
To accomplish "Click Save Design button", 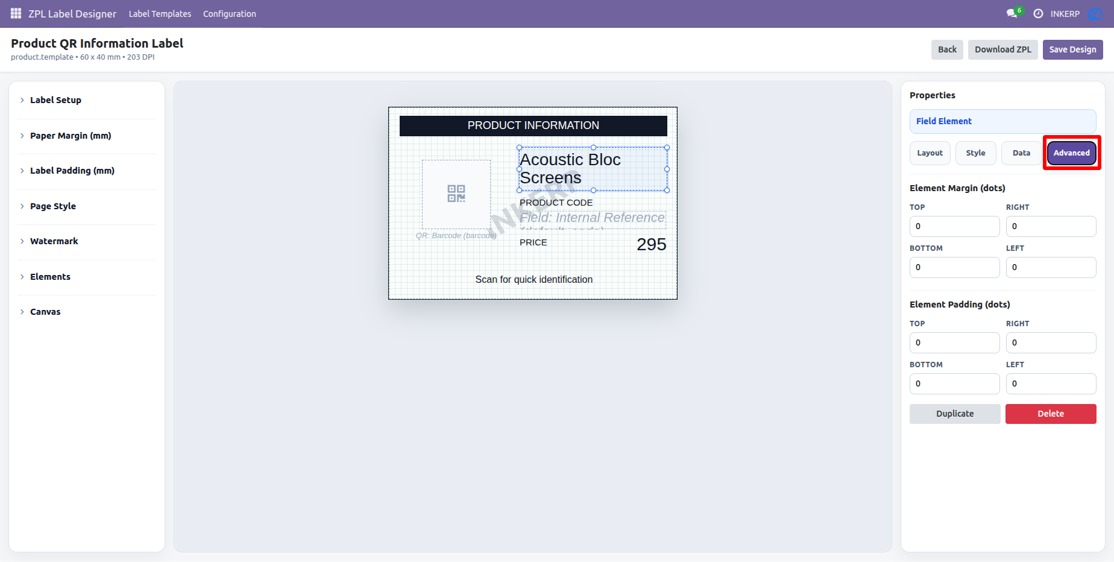I will (x=1072, y=49).
